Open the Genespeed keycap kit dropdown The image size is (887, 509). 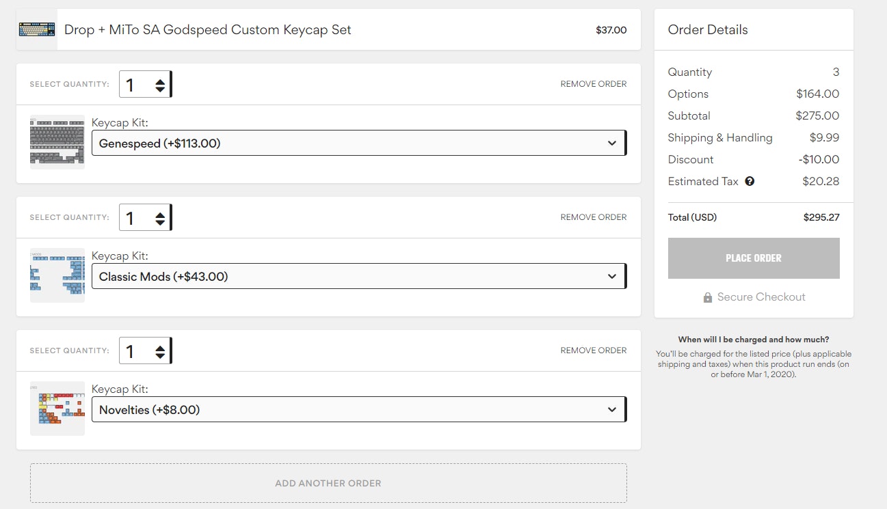click(x=358, y=143)
